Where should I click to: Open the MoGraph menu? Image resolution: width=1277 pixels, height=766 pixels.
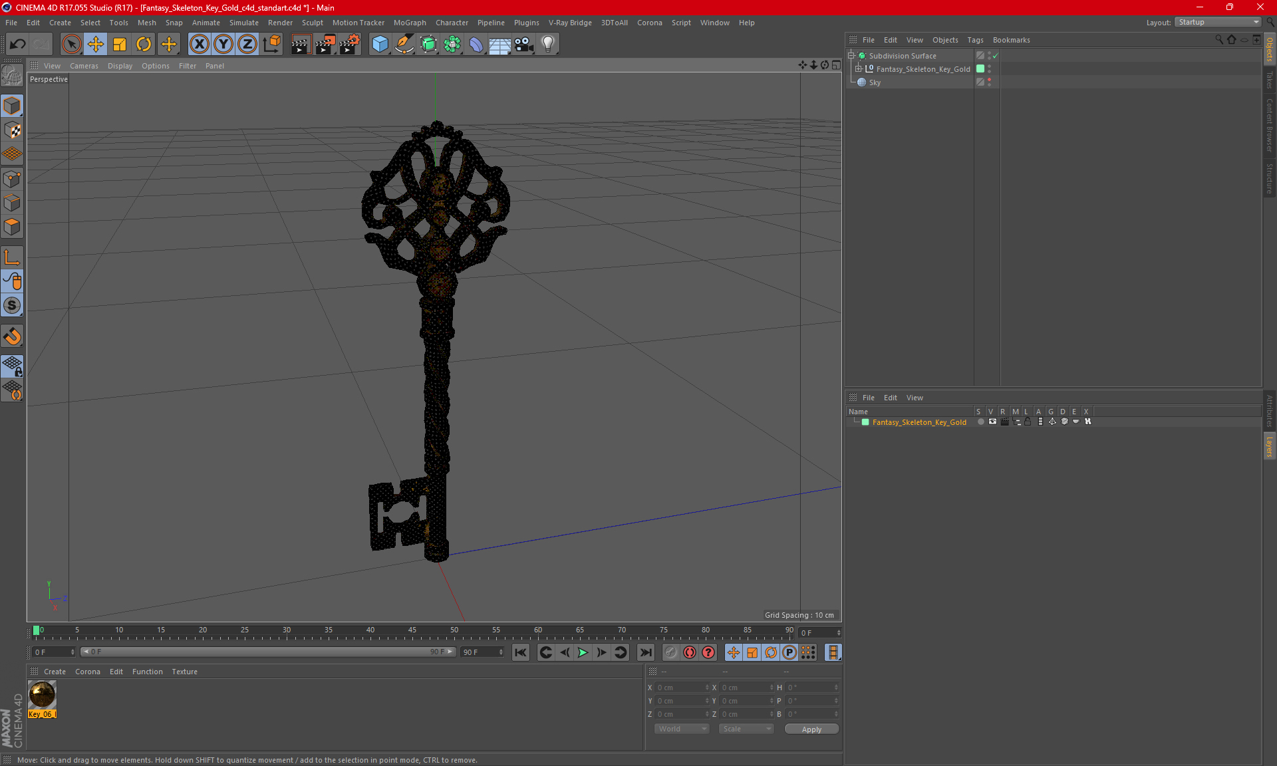tap(409, 23)
